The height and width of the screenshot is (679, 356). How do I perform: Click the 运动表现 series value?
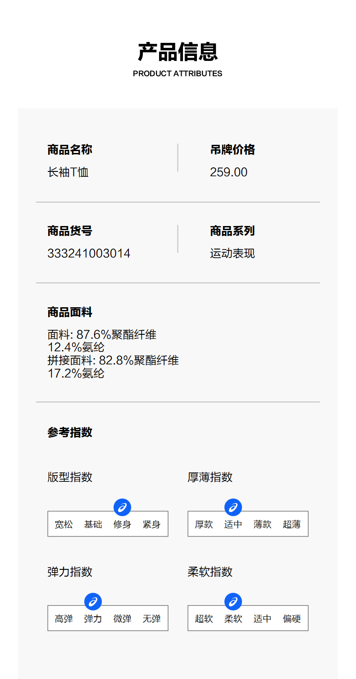pyautogui.click(x=232, y=254)
